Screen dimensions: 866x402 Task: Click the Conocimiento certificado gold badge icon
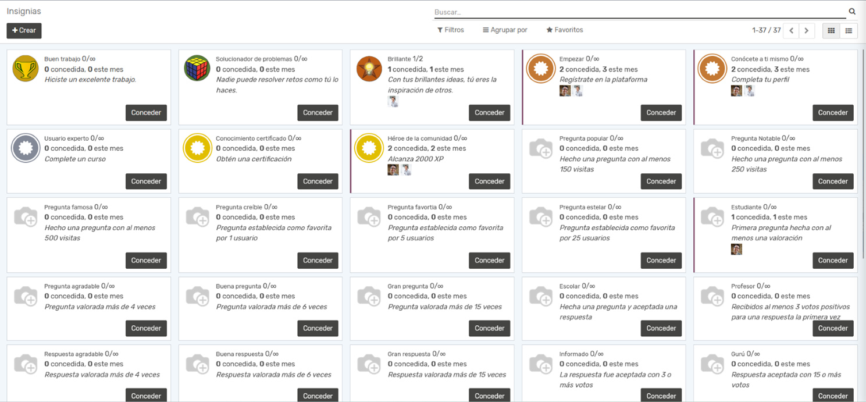(x=197, y=148)
